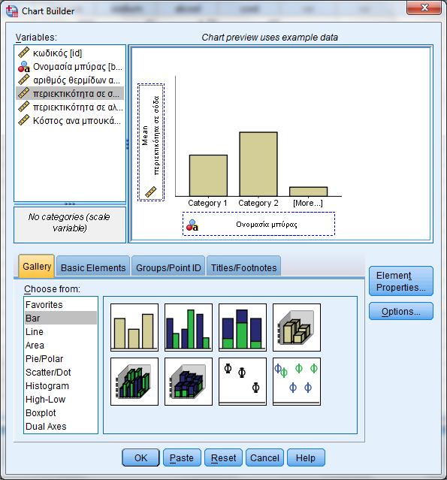Viewport: 447px width, 480px height.
Task: Select the Simple 3-D Bar chart thumbnail
Action: 297,328
